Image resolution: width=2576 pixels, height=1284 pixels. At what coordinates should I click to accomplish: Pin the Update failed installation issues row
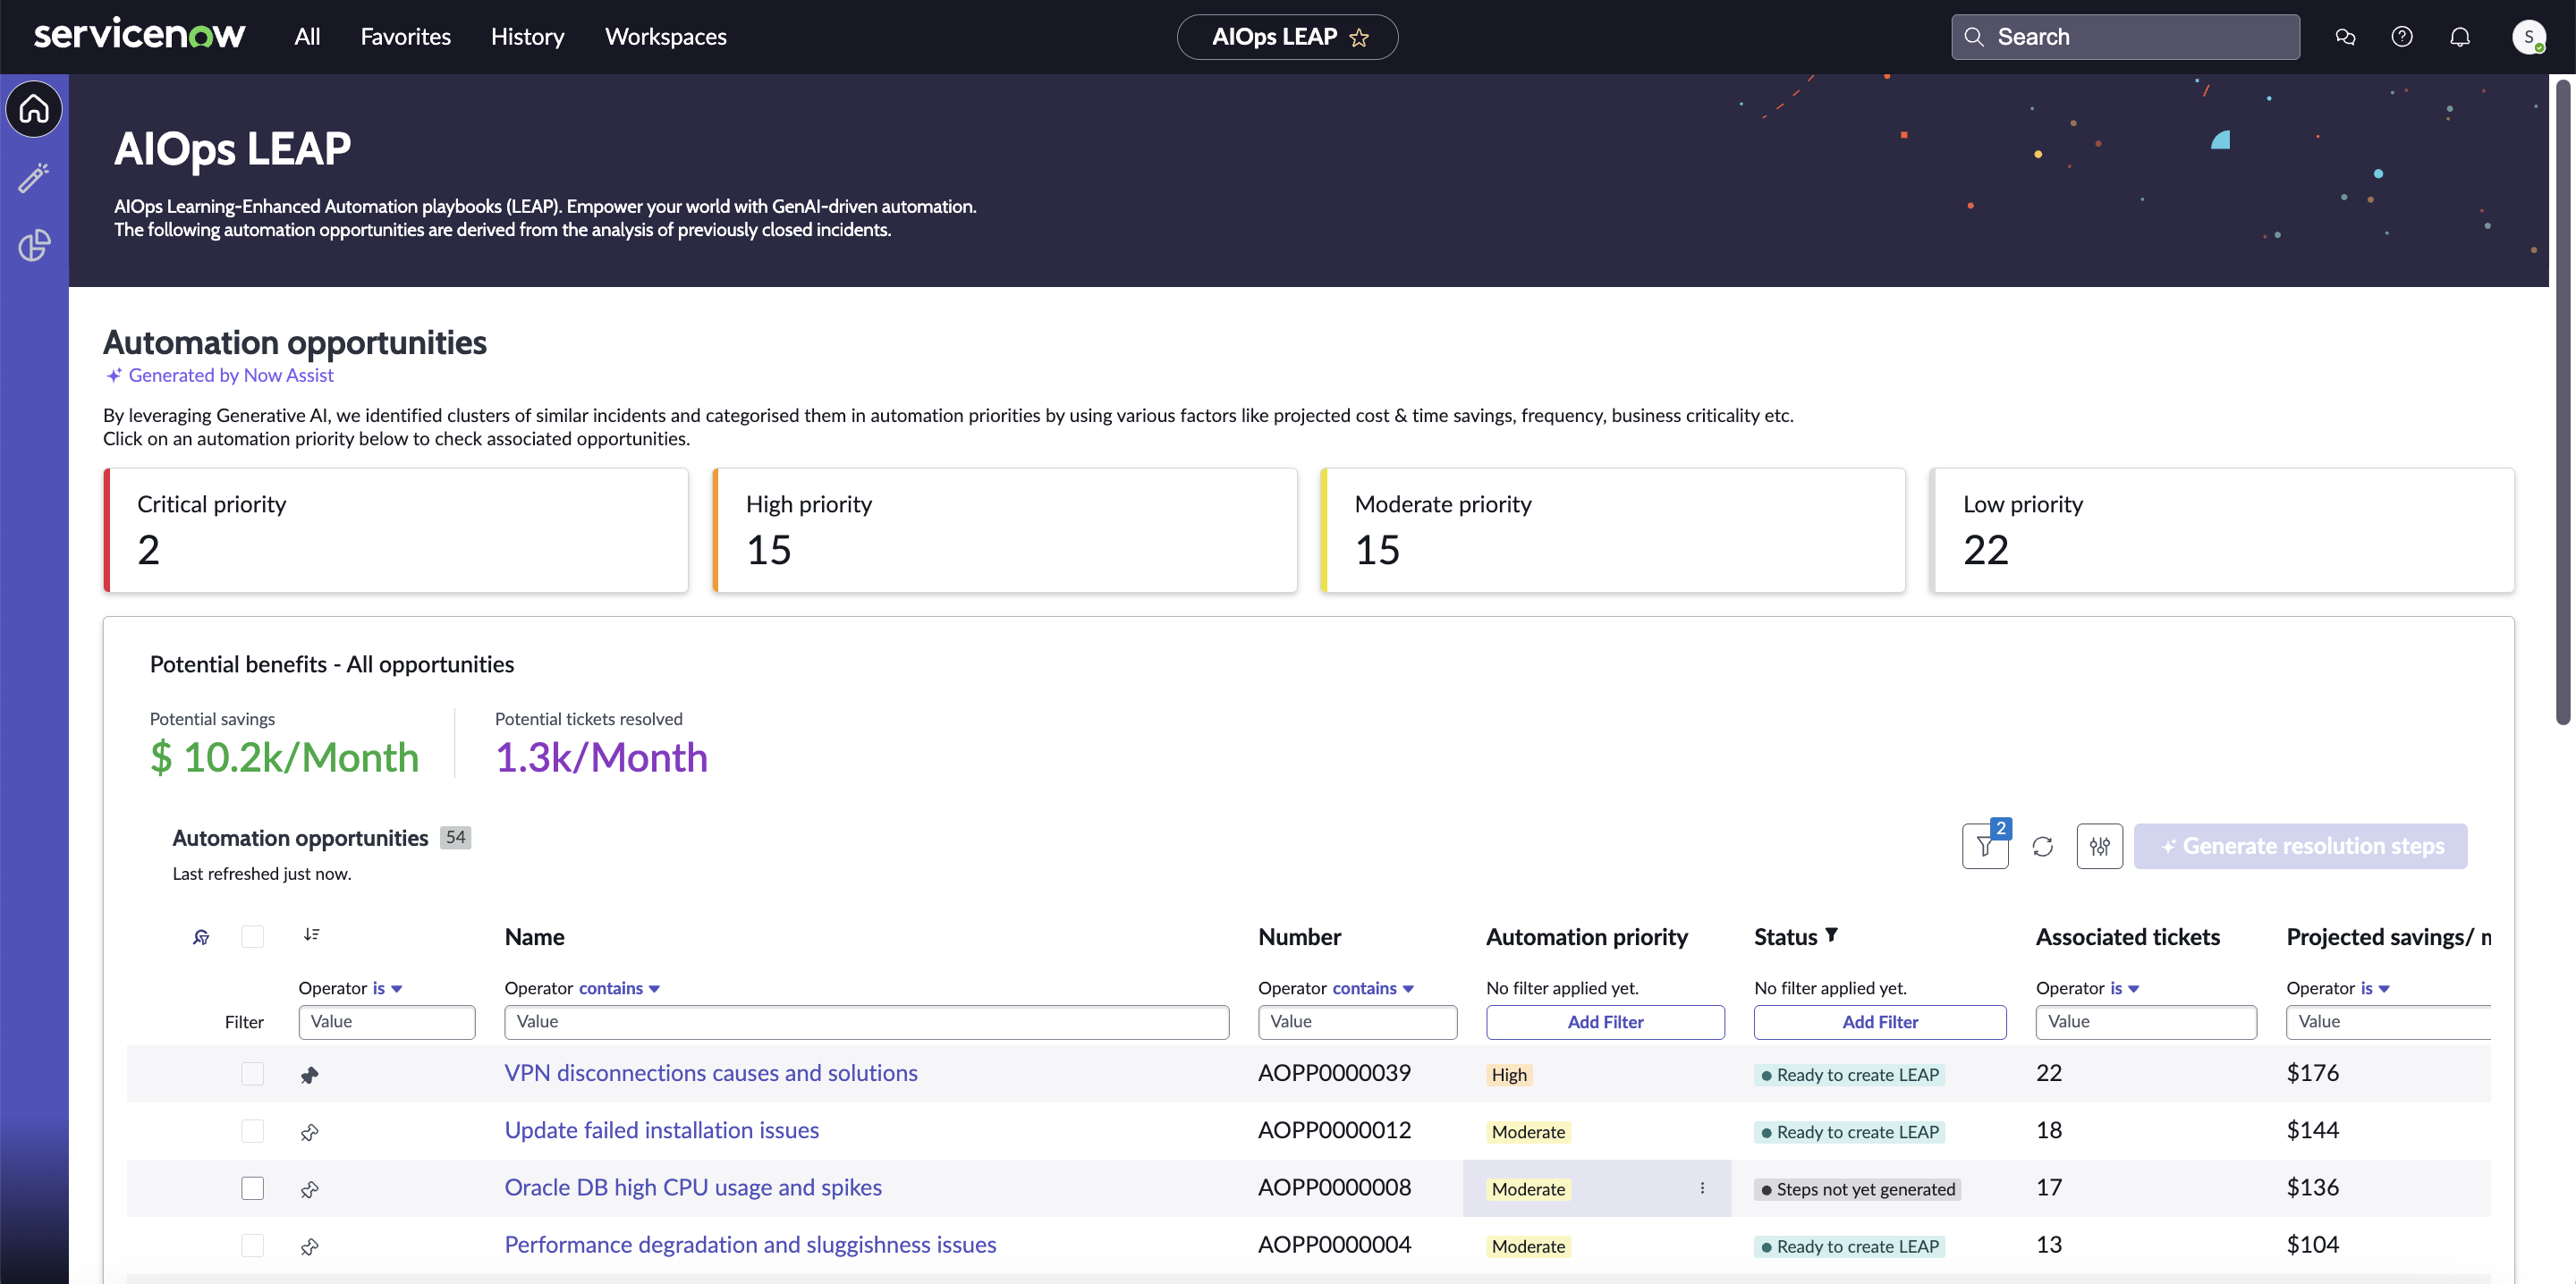pos(310,1132)
